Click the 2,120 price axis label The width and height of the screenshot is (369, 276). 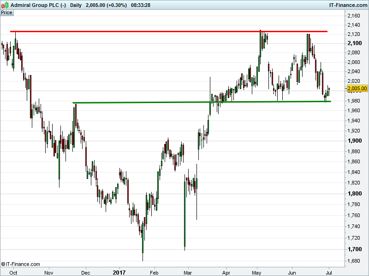pos(354,34)
